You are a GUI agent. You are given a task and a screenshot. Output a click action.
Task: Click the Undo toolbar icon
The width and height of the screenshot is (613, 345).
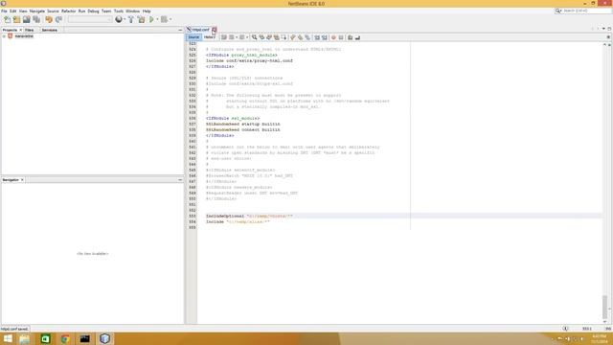(x=49, y=19)
